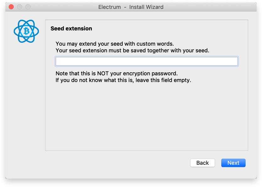Click the "NOT your encryption password" note
The height and width of the screenshot is (187, 262).
click(x=116, y=74)
